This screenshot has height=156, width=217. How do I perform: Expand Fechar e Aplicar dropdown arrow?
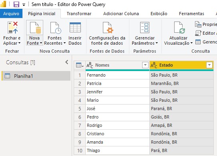coord(19,43)
